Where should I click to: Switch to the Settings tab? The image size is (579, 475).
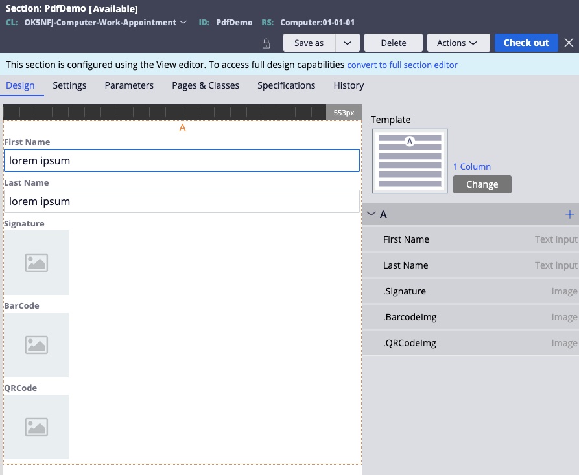69,85
